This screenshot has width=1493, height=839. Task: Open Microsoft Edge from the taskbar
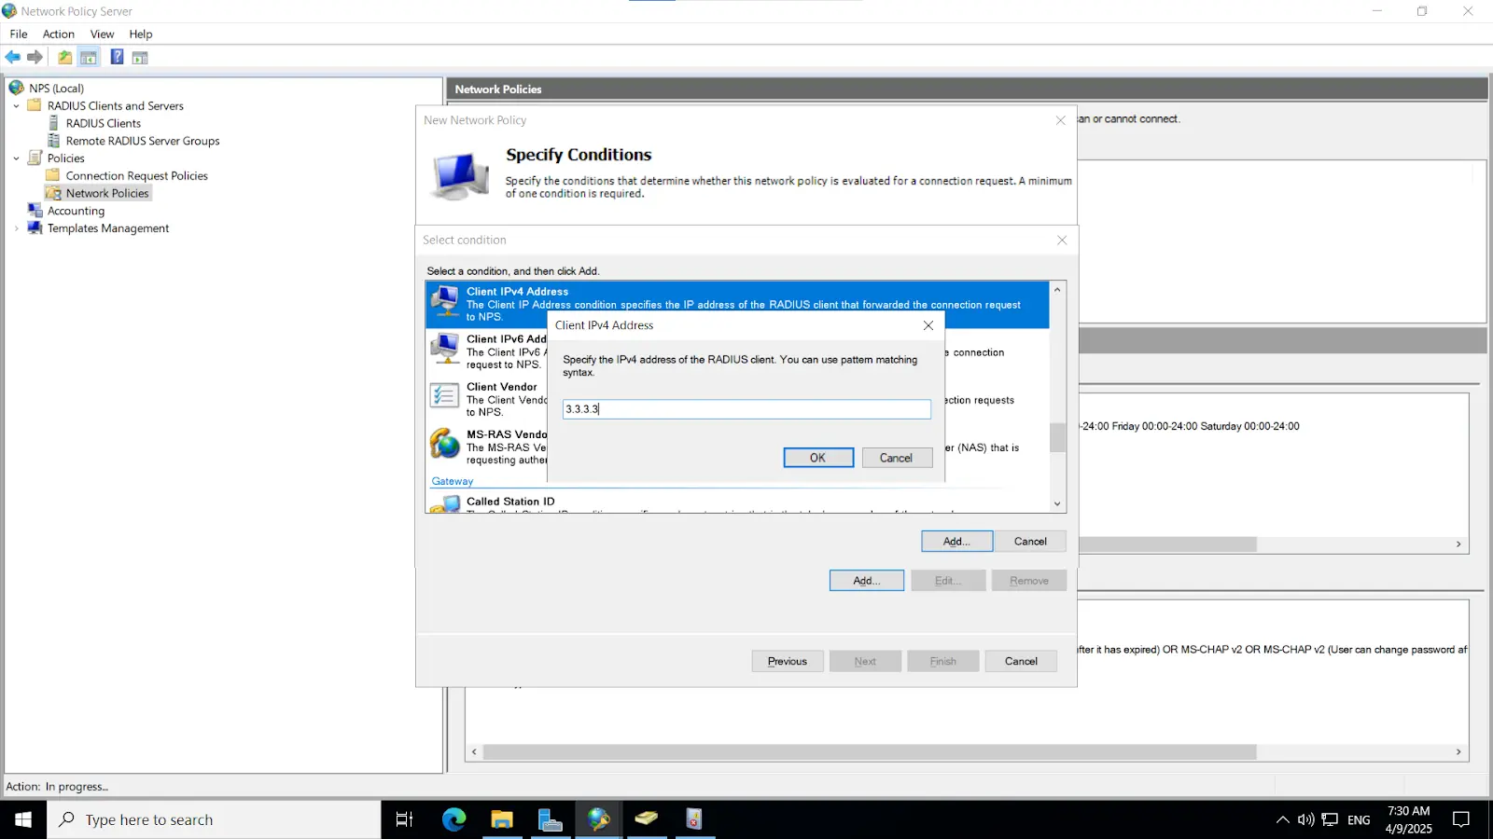453,819
